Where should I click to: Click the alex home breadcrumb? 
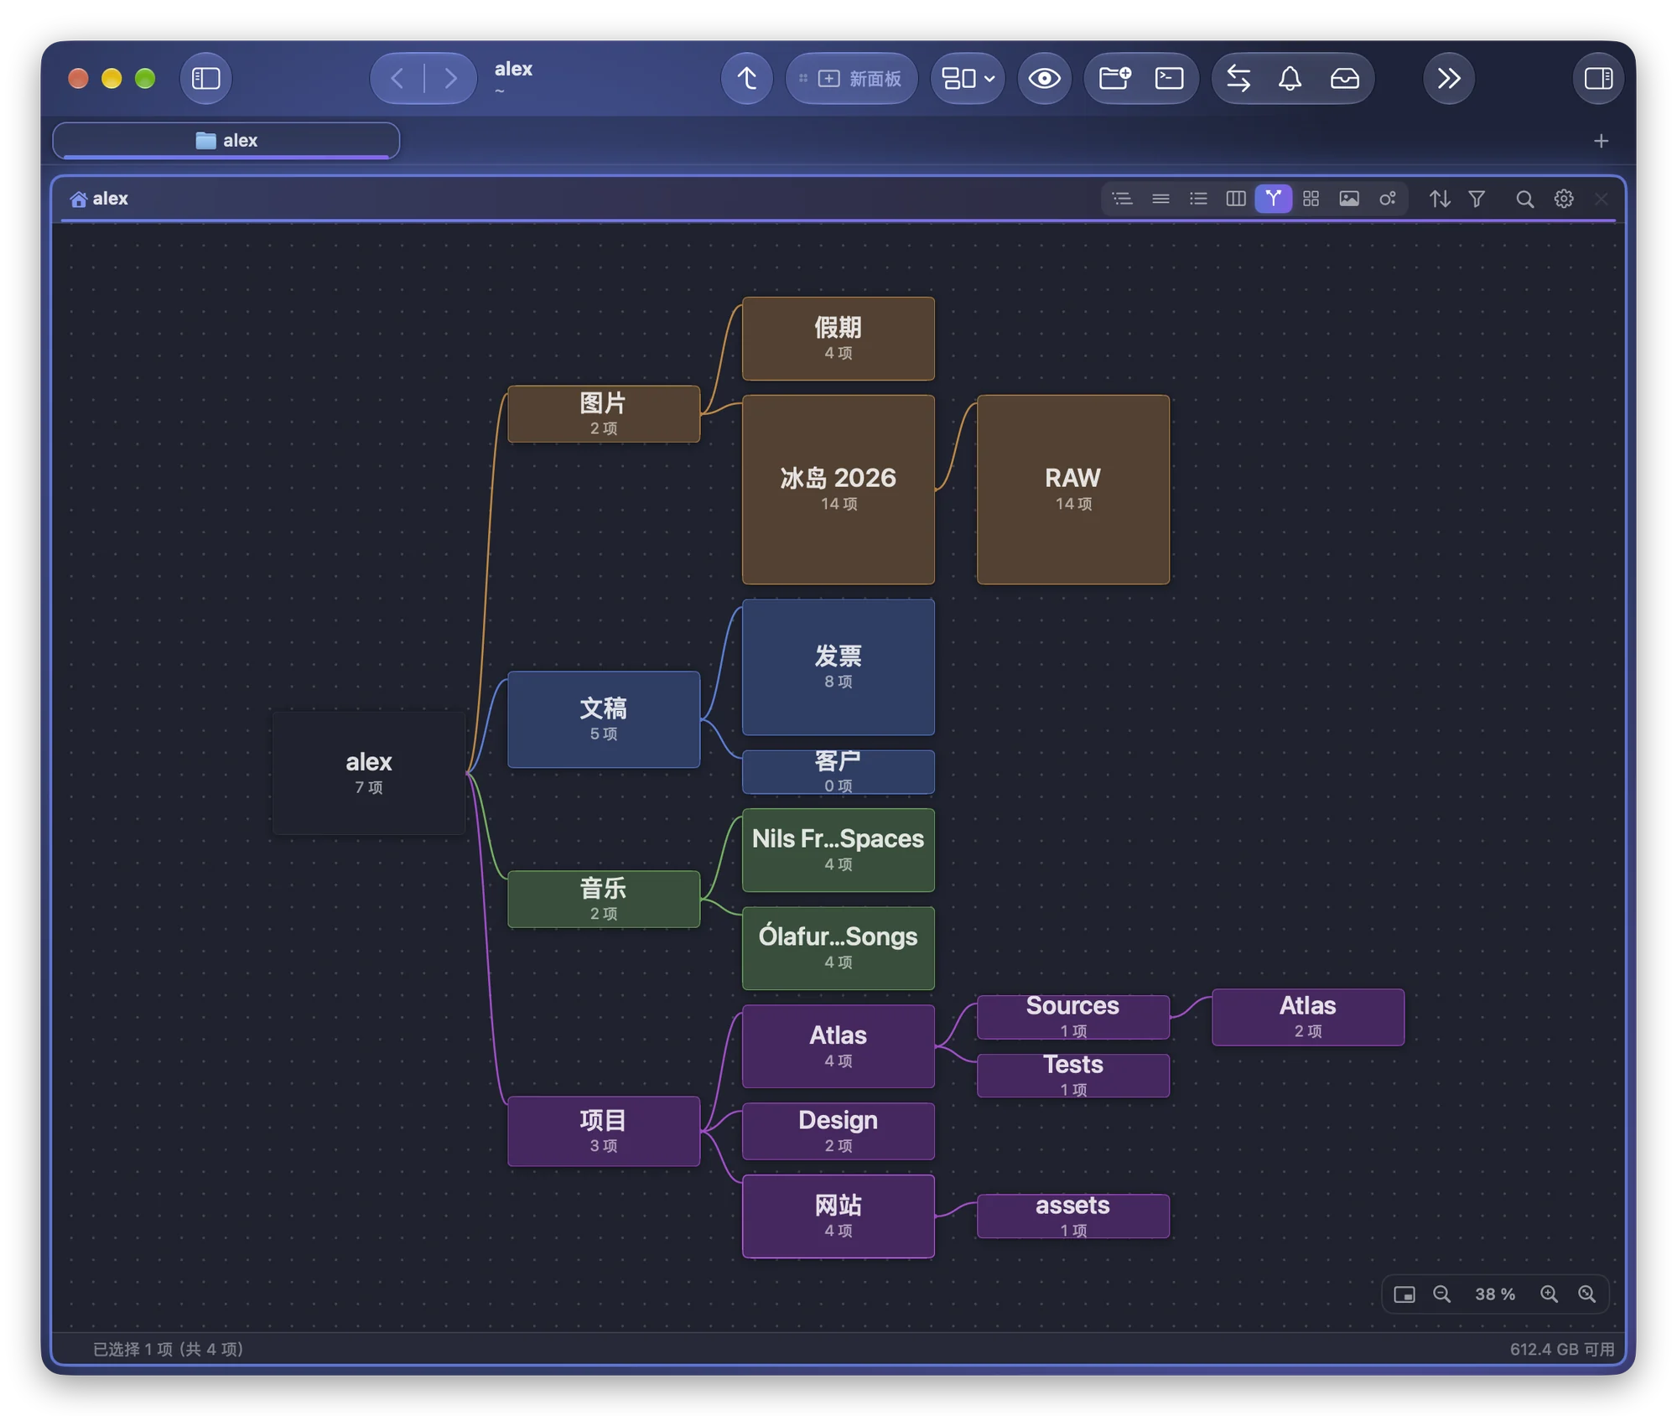[100, 199]
